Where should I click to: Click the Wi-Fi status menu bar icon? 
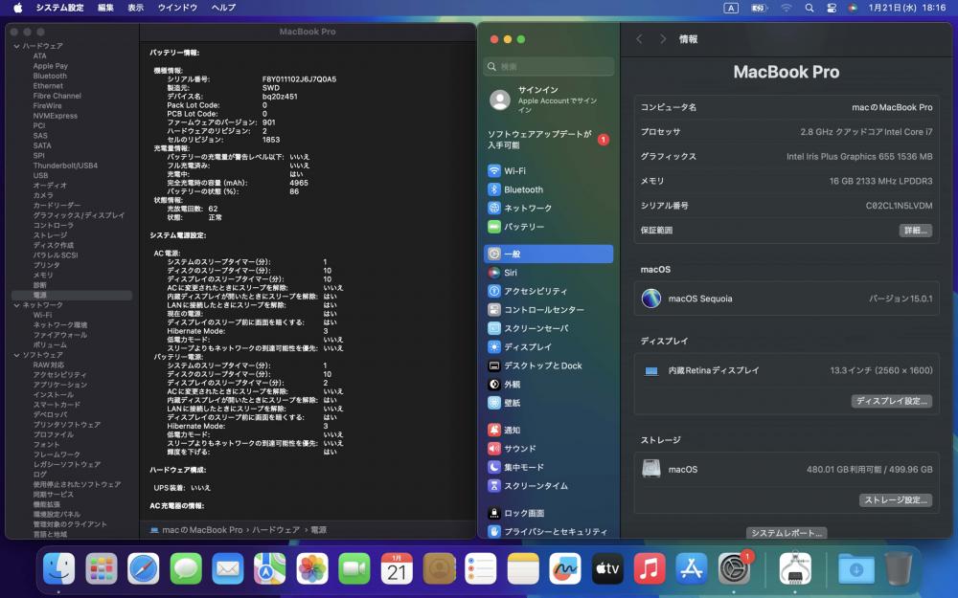pyautogui.click(x=787, y=8)
